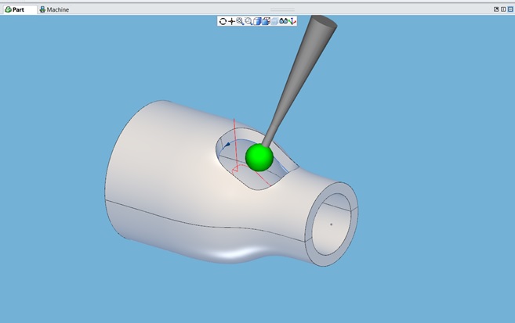
Task: Click the single-pane maximize layout icon
Action: 496,9
